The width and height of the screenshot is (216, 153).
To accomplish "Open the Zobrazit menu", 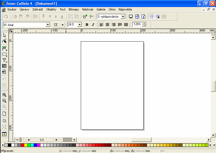I will [38, 9].
